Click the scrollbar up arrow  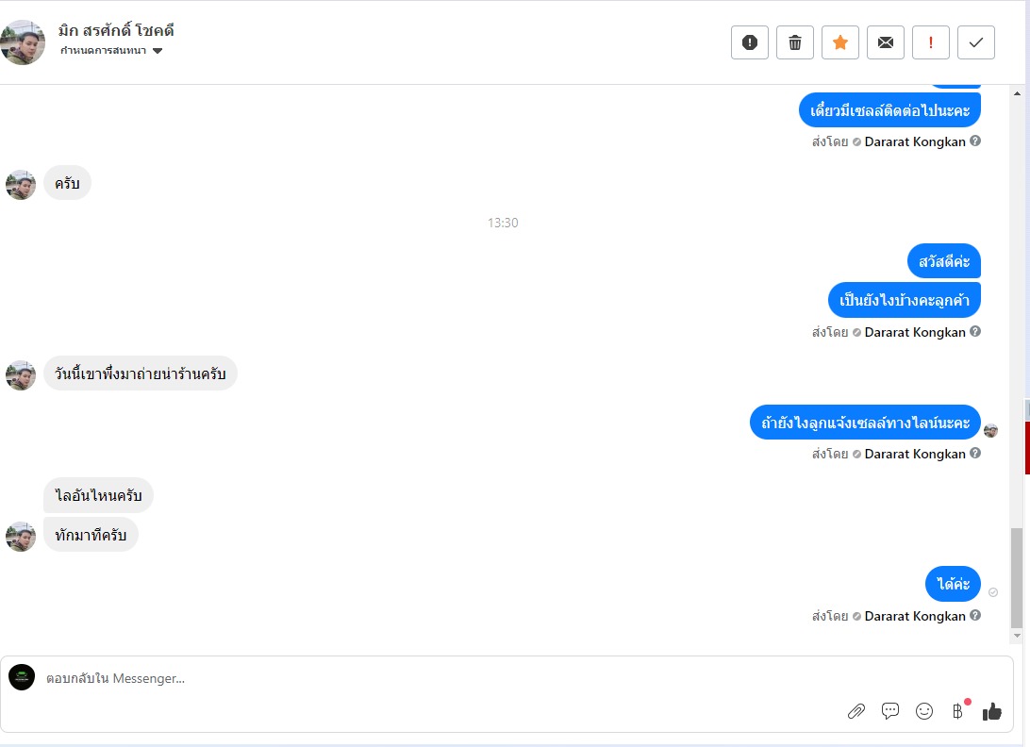click(1017, 94)
